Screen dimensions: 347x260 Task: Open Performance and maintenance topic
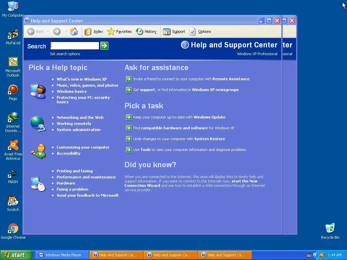86,177
